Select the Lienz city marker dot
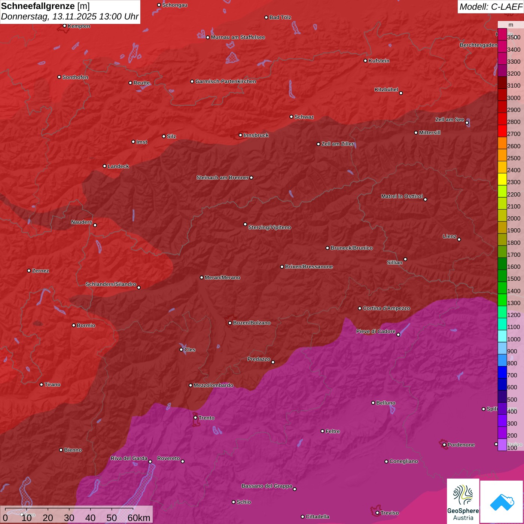 pos(459,240)
